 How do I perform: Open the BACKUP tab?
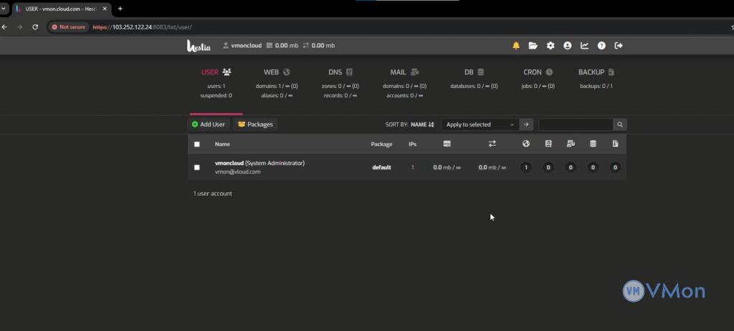(x=596, y=72)
